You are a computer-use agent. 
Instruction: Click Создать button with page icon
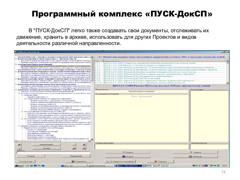(x=128, y=152)
